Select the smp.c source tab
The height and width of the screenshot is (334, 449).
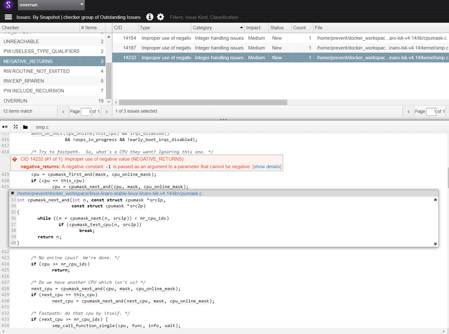pos(42,127)
